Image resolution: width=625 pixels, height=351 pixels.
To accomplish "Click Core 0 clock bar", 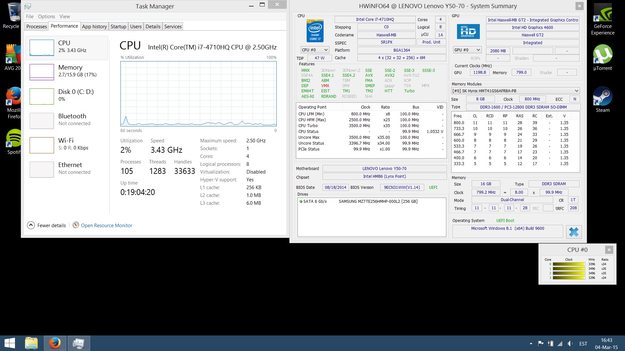I will click(x=569, y=264).
